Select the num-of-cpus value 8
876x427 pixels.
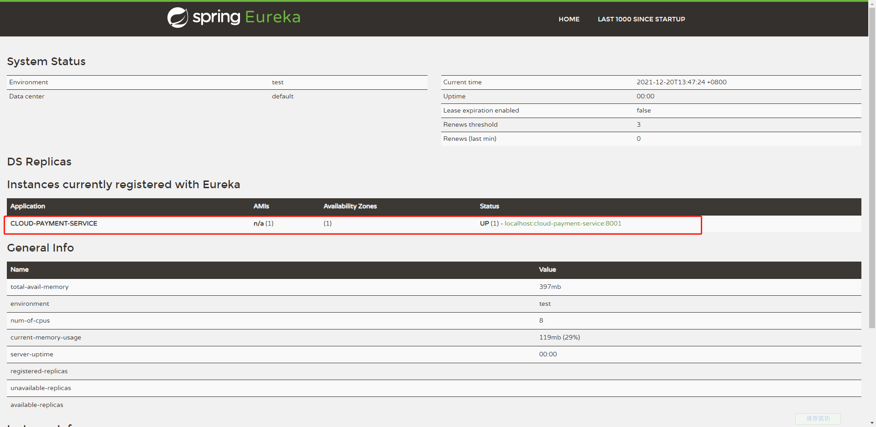(541, 320)
